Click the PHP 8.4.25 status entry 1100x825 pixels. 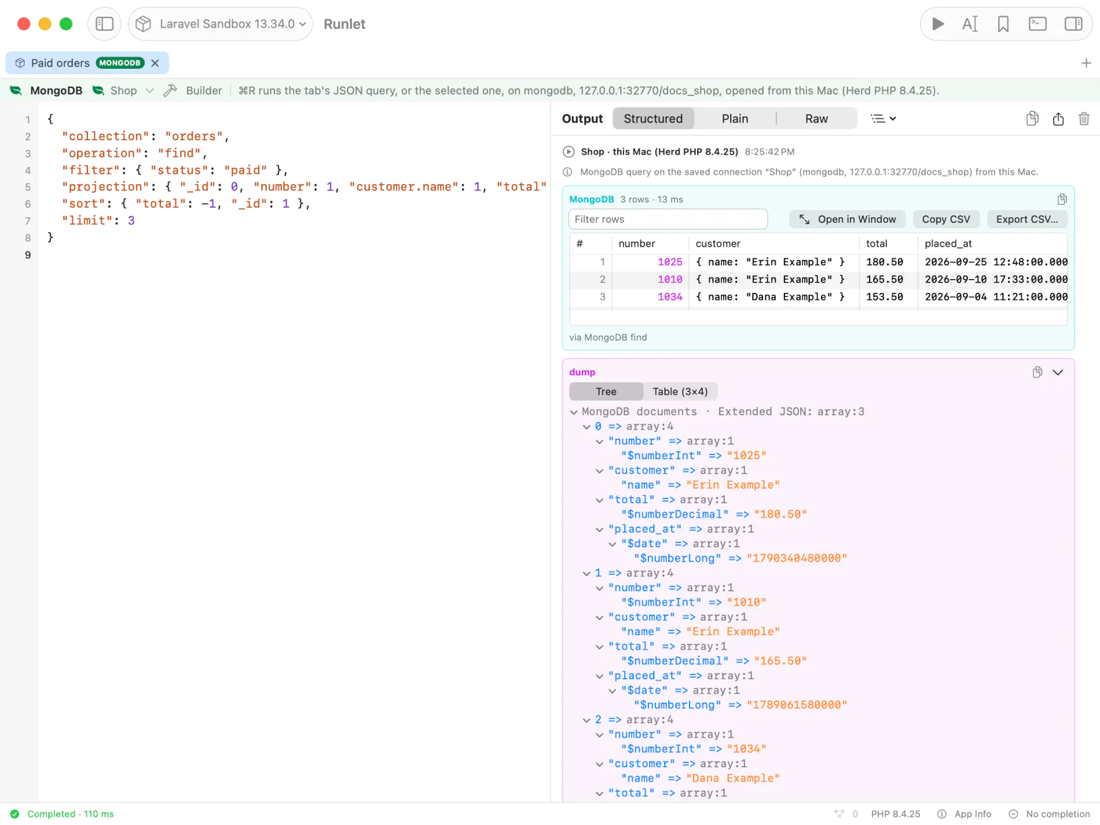click(x=896, y=814)
